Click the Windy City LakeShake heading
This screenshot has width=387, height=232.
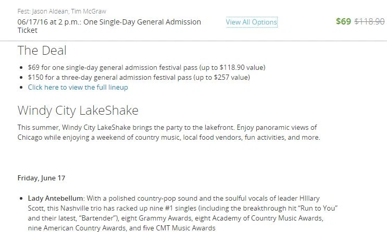(x=78, y=111)
